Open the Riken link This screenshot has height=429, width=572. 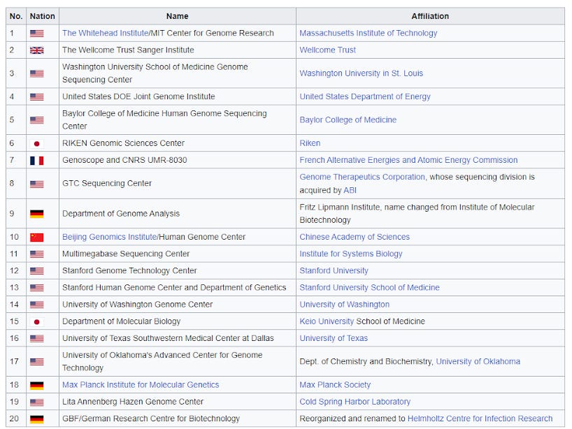click(310, 143)
